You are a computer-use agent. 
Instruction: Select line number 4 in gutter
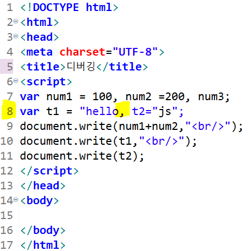click(10, 52)
